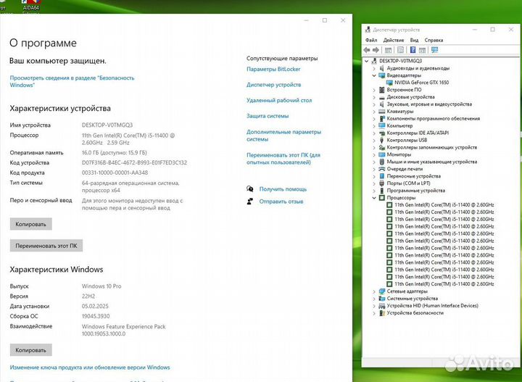The width and height of the screenshot is (522, 382).
Task: Click the Forward arrow in Device Manager toolbar
Action: (376, 50)
